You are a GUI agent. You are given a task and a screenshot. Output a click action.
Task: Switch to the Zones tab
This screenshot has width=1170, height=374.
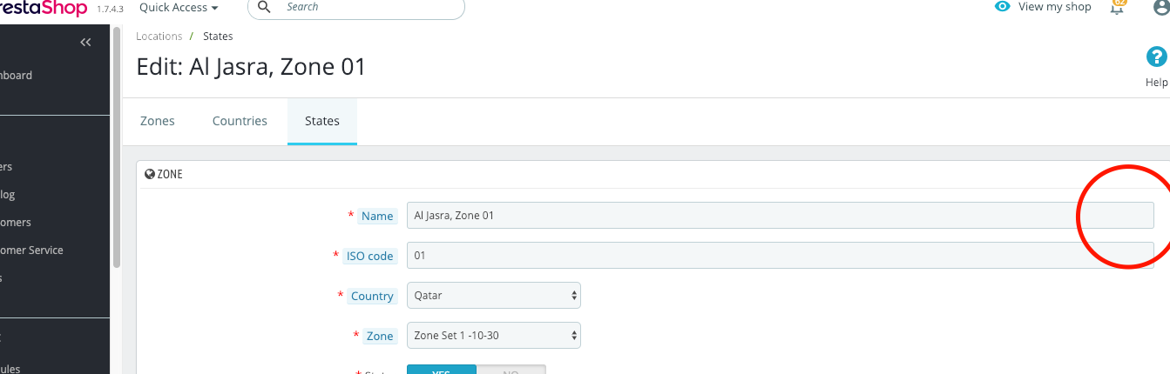(x=158, y=121)
